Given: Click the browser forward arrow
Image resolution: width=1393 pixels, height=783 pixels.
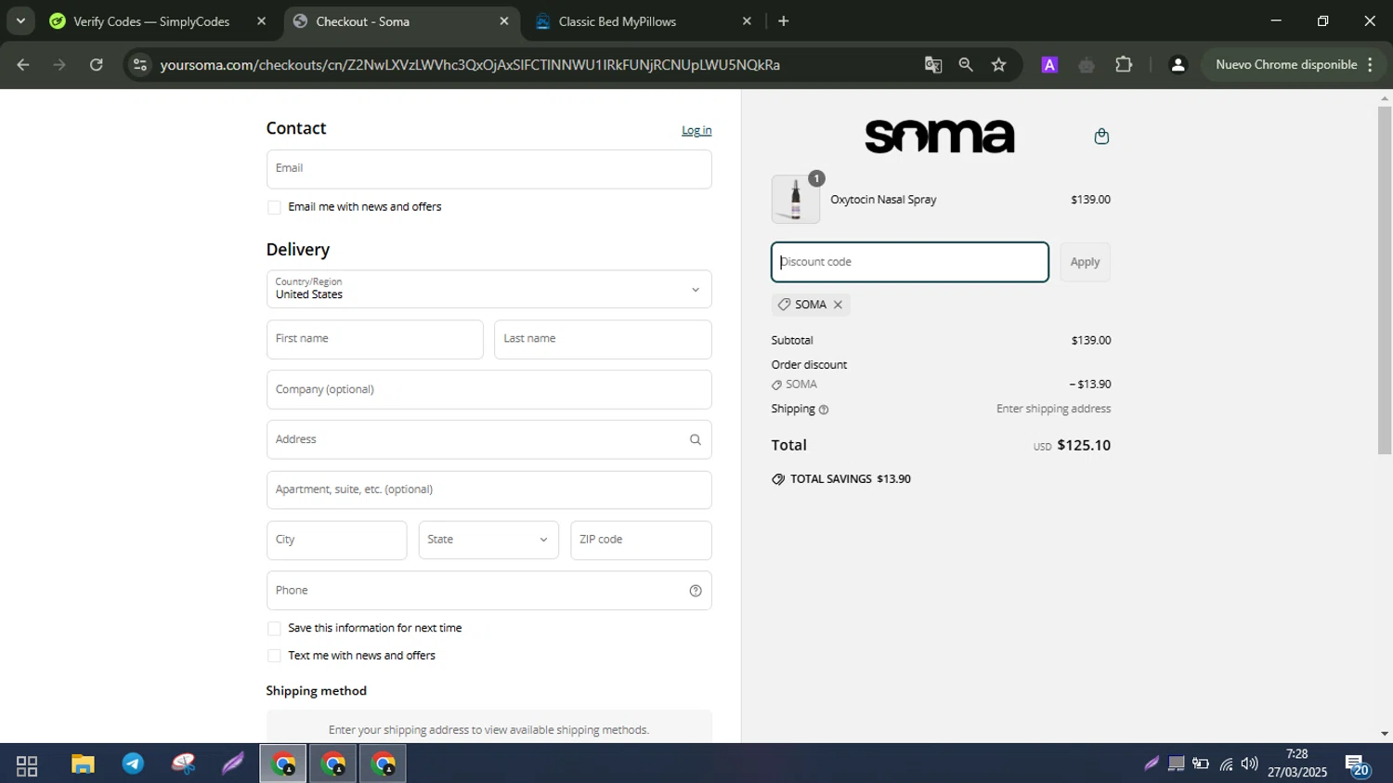Looking at the screenshot, I should coord(59,65).
